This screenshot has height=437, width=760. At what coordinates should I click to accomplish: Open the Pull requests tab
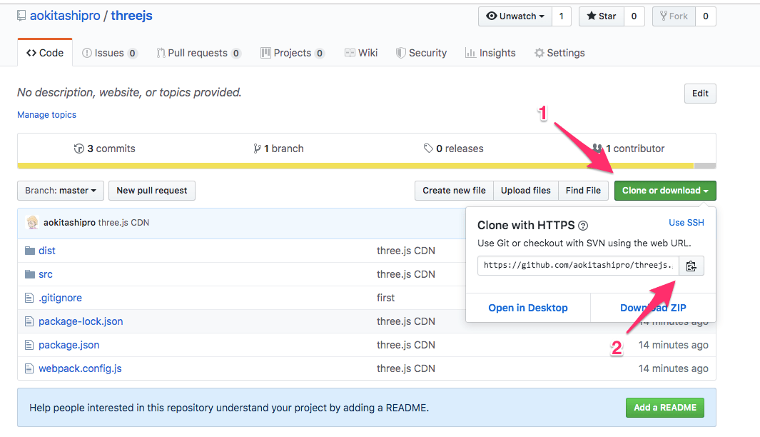(198, 53)
